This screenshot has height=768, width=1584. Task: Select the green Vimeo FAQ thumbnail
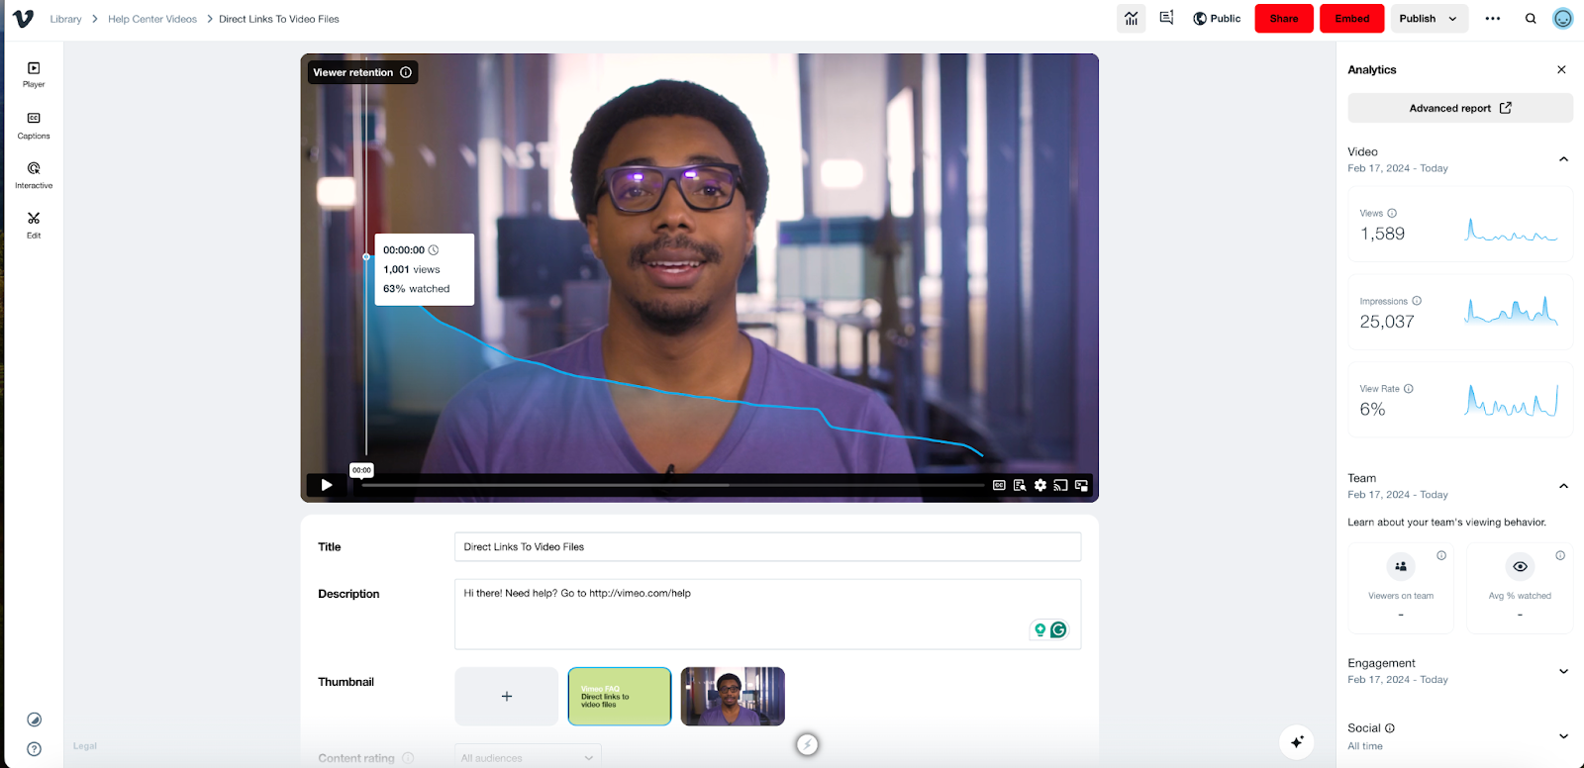pos(620,697)
